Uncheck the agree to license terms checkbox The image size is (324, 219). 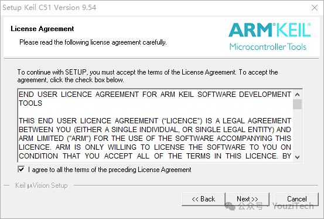point(21,169)
